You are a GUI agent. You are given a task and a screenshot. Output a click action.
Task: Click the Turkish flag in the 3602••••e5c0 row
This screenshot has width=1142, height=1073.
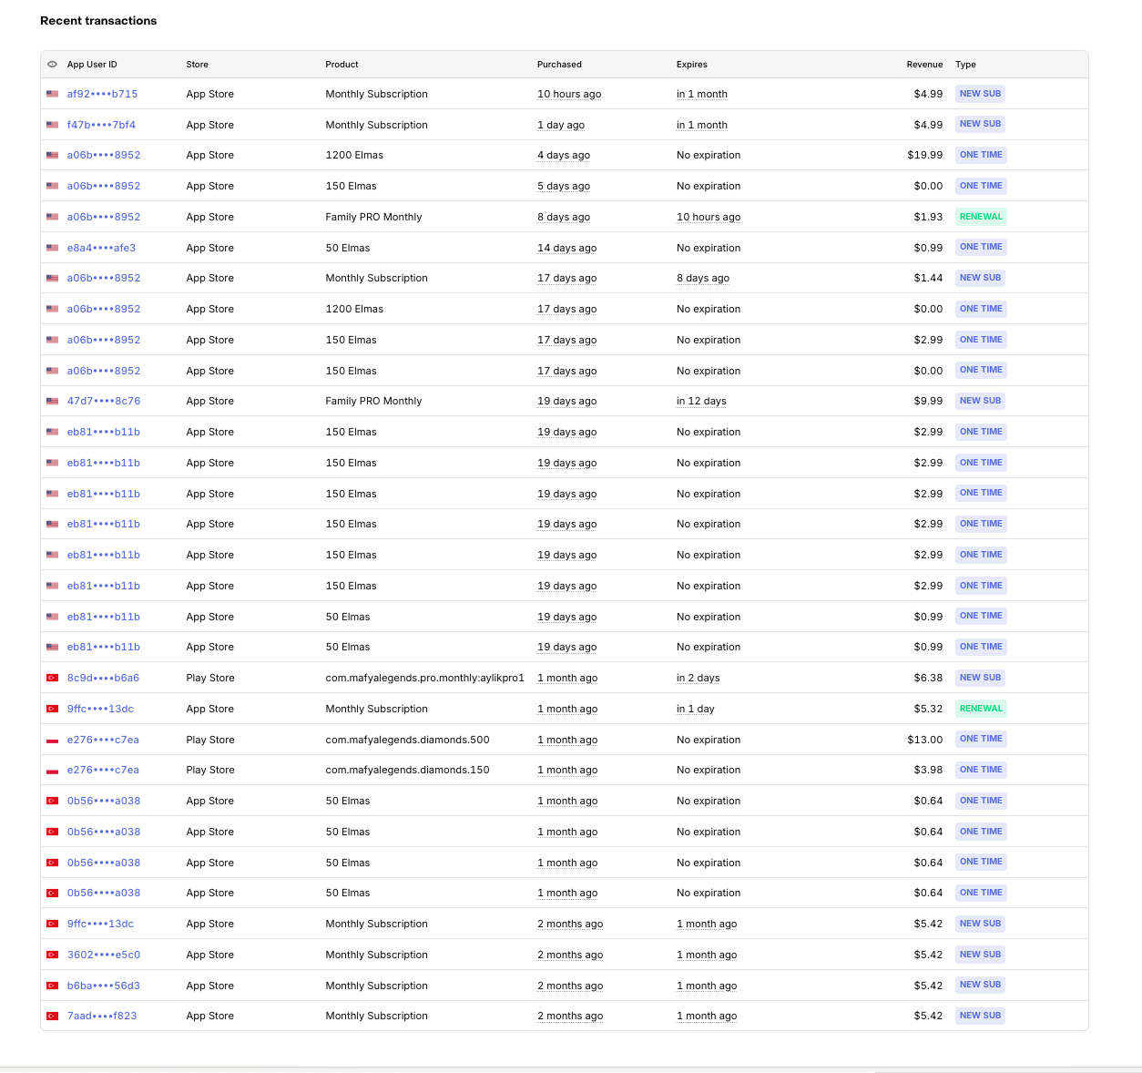52,955
